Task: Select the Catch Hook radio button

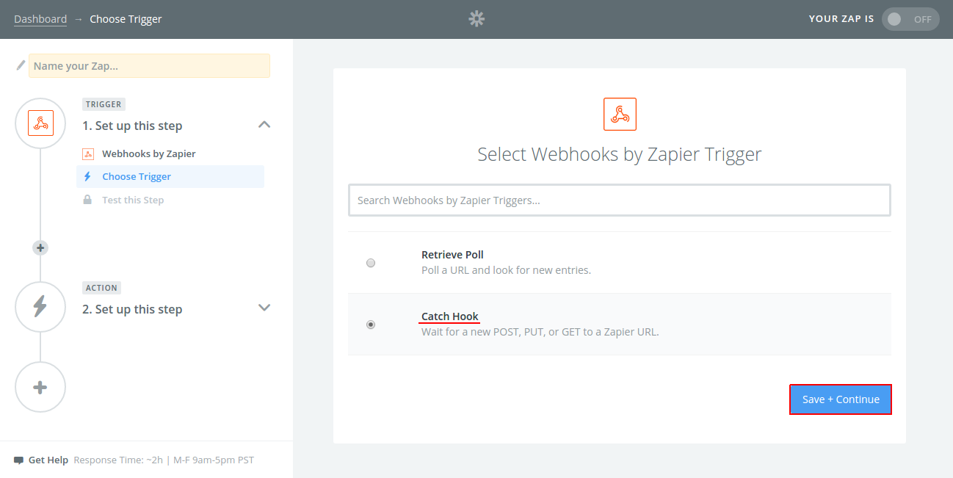Action: pyautogui.click(x=371, y=325)
